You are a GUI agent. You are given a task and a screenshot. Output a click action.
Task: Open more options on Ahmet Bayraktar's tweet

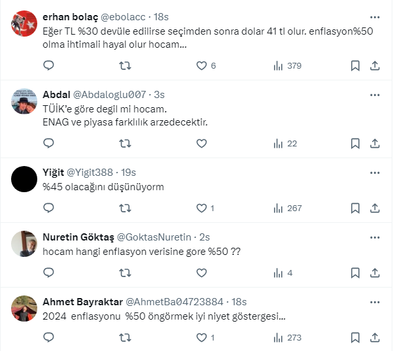pos(375,301)
